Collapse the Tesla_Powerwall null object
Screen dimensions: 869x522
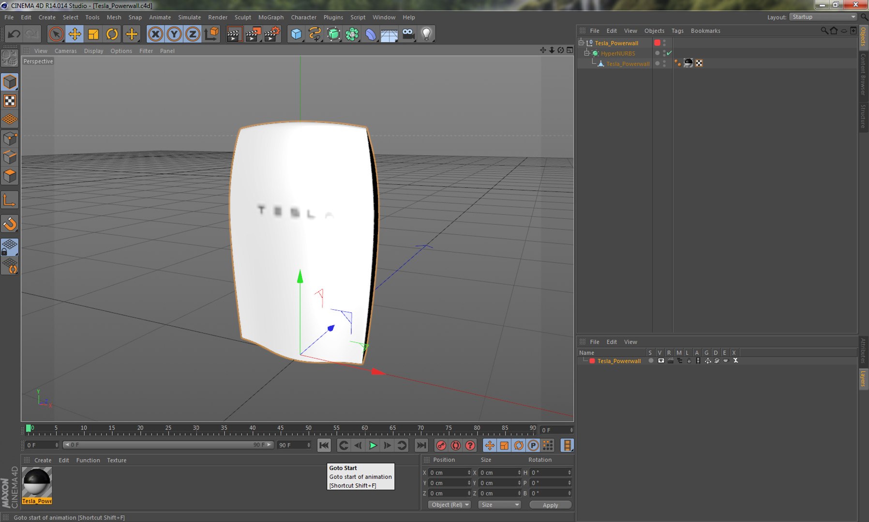click(582, 43)
